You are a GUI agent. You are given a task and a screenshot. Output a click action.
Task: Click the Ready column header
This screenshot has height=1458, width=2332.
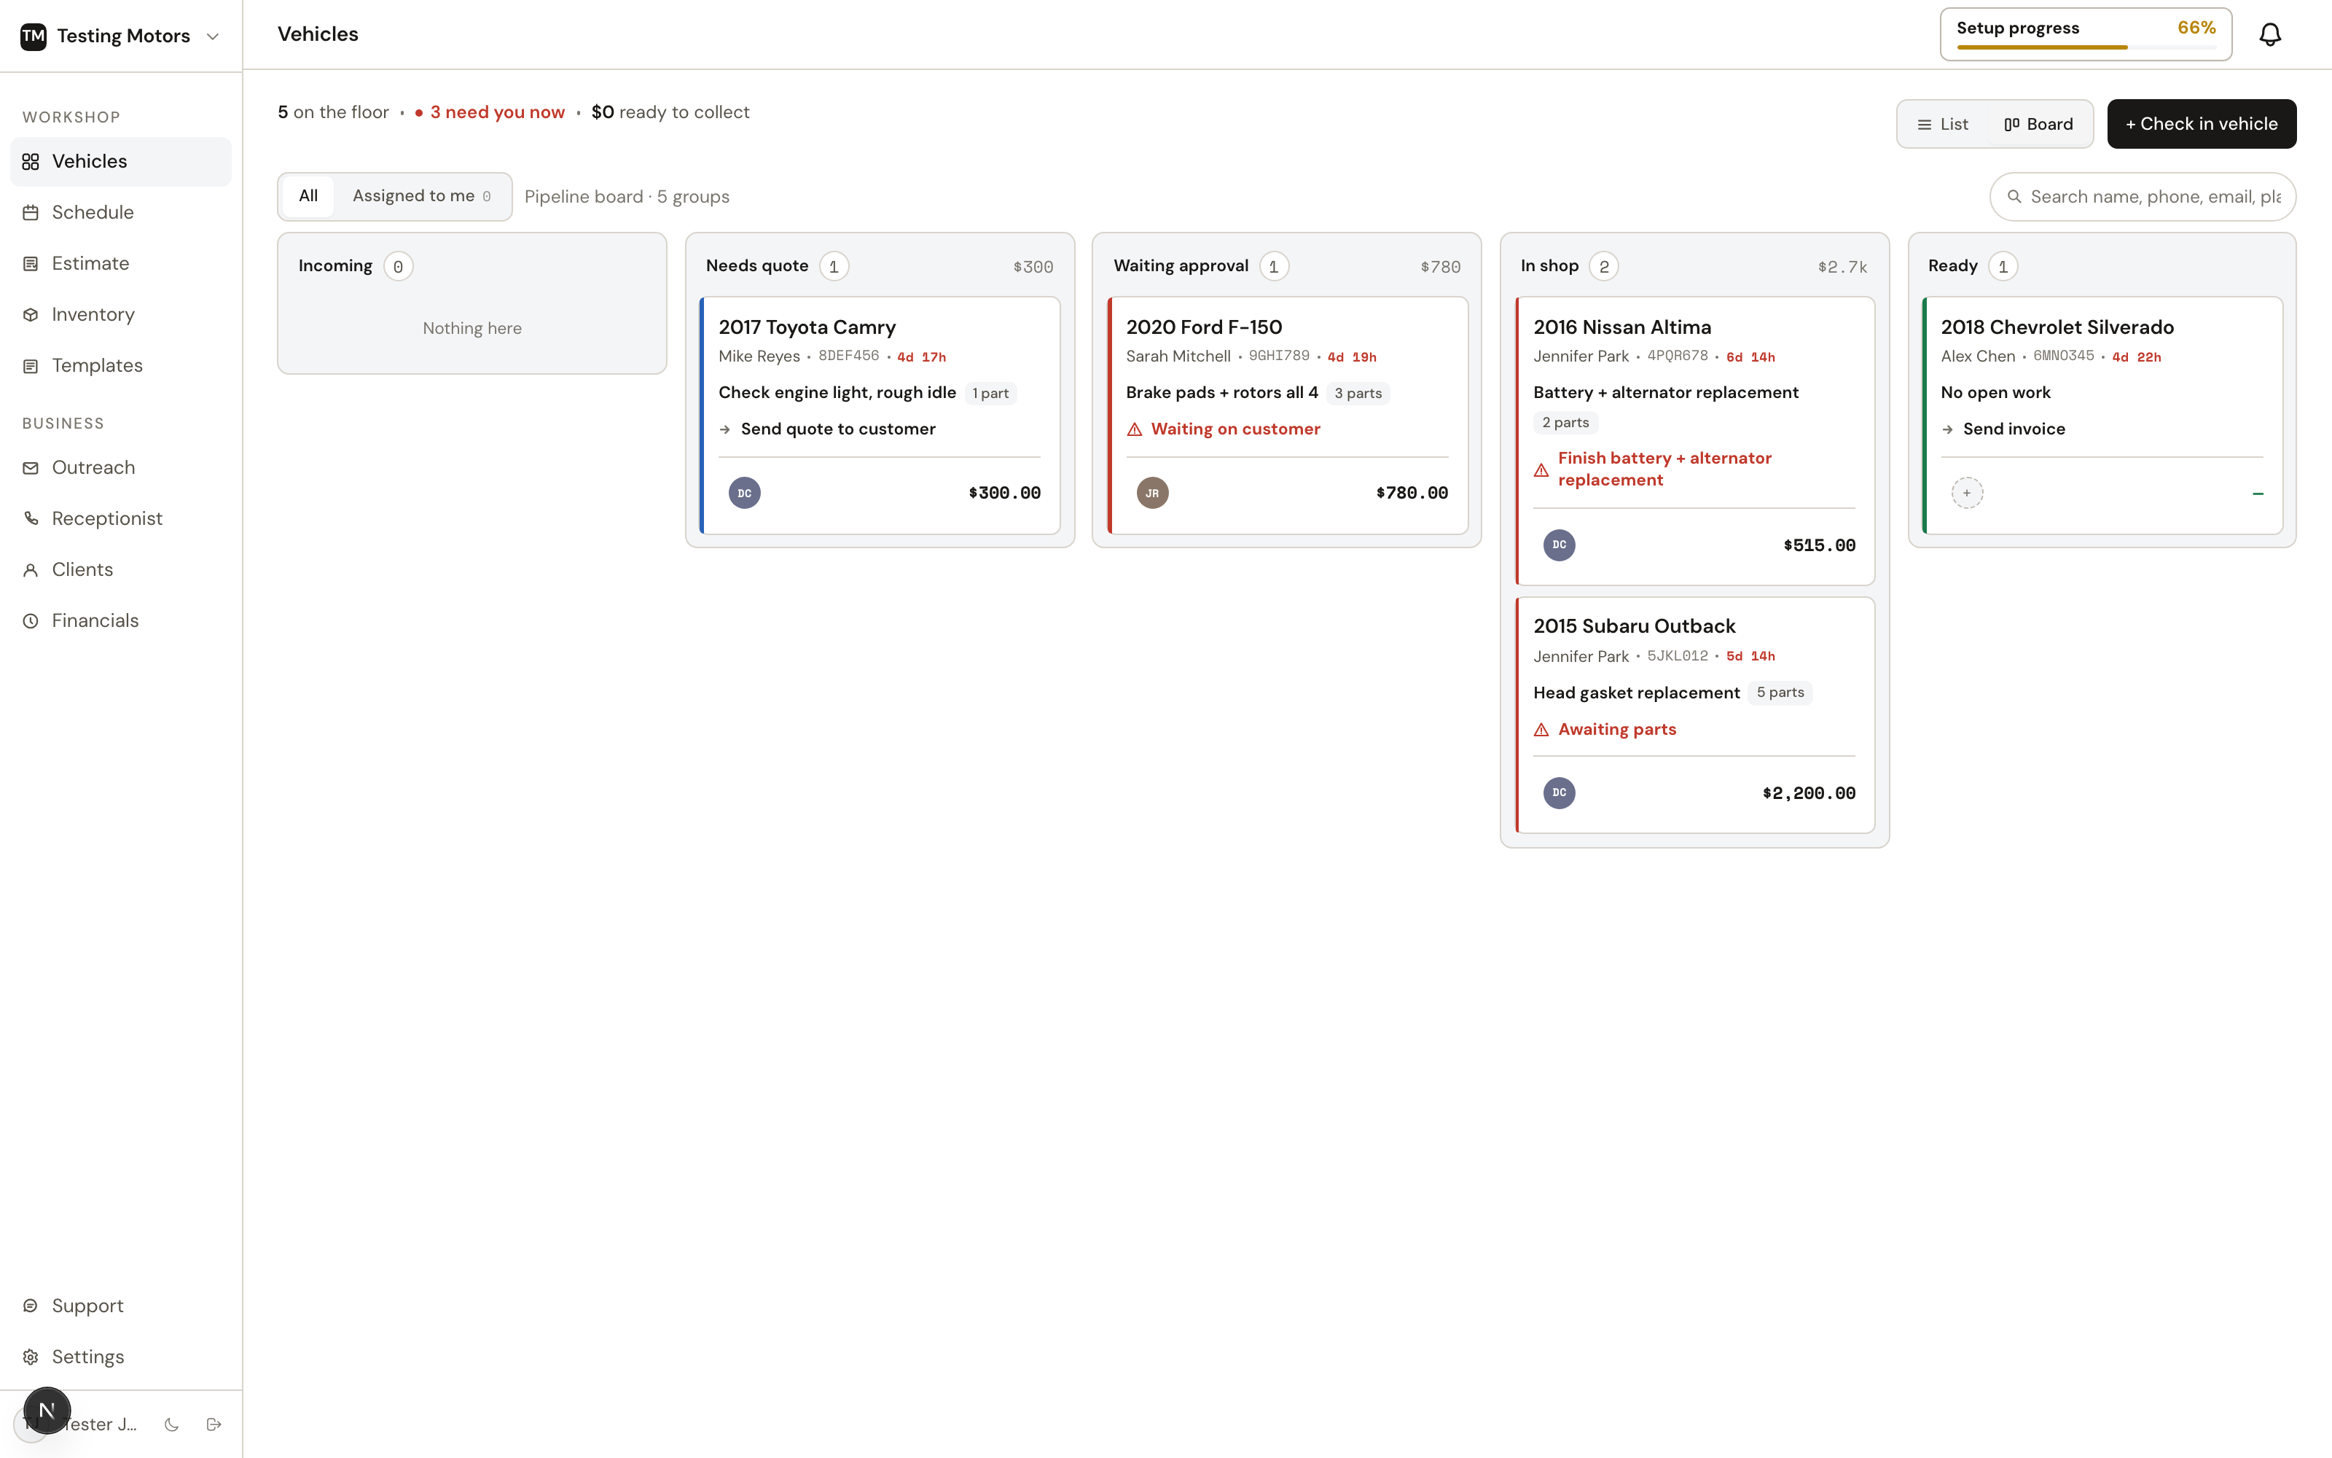click(1952, 266)
